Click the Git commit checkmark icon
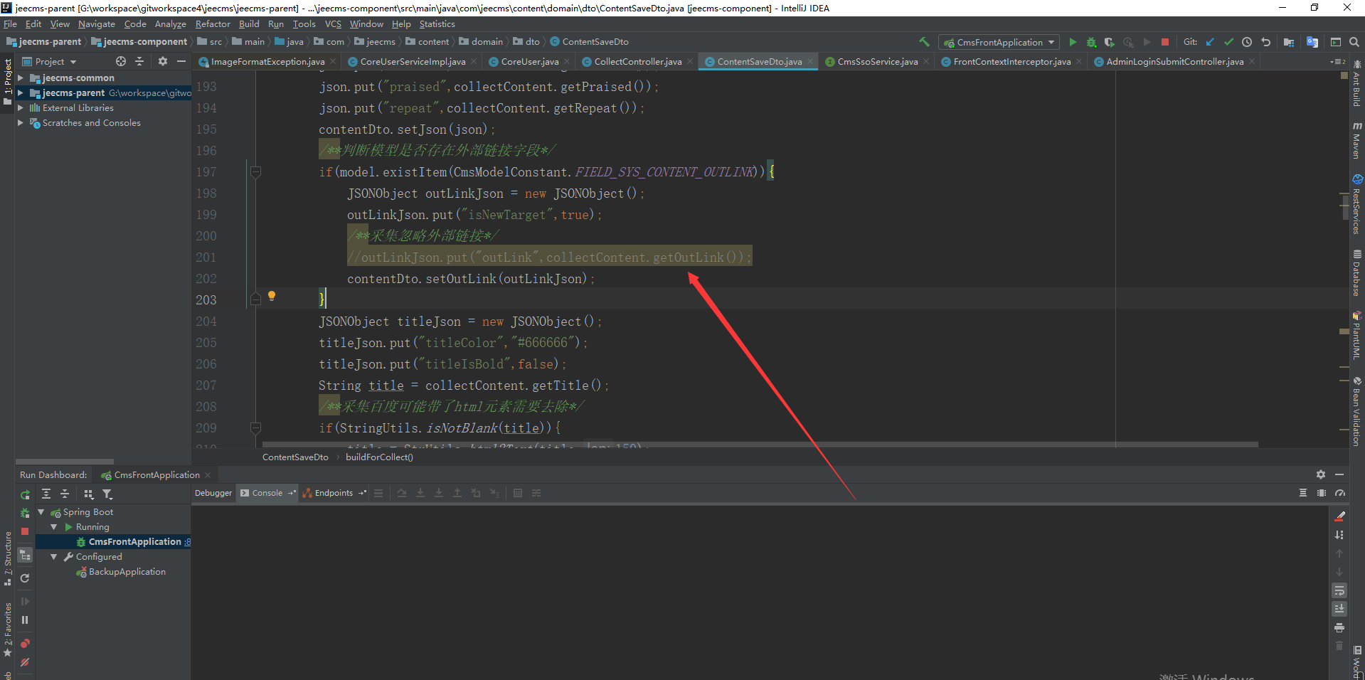 coord(1228,42)
